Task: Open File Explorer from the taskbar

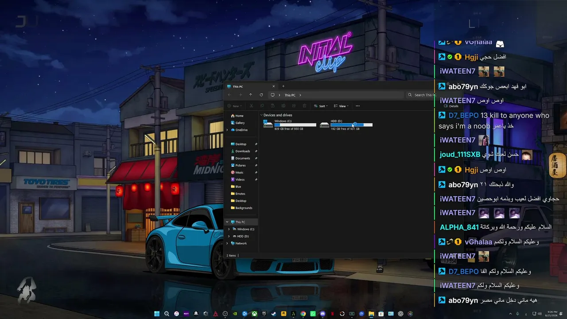Action: coord(371,314)
